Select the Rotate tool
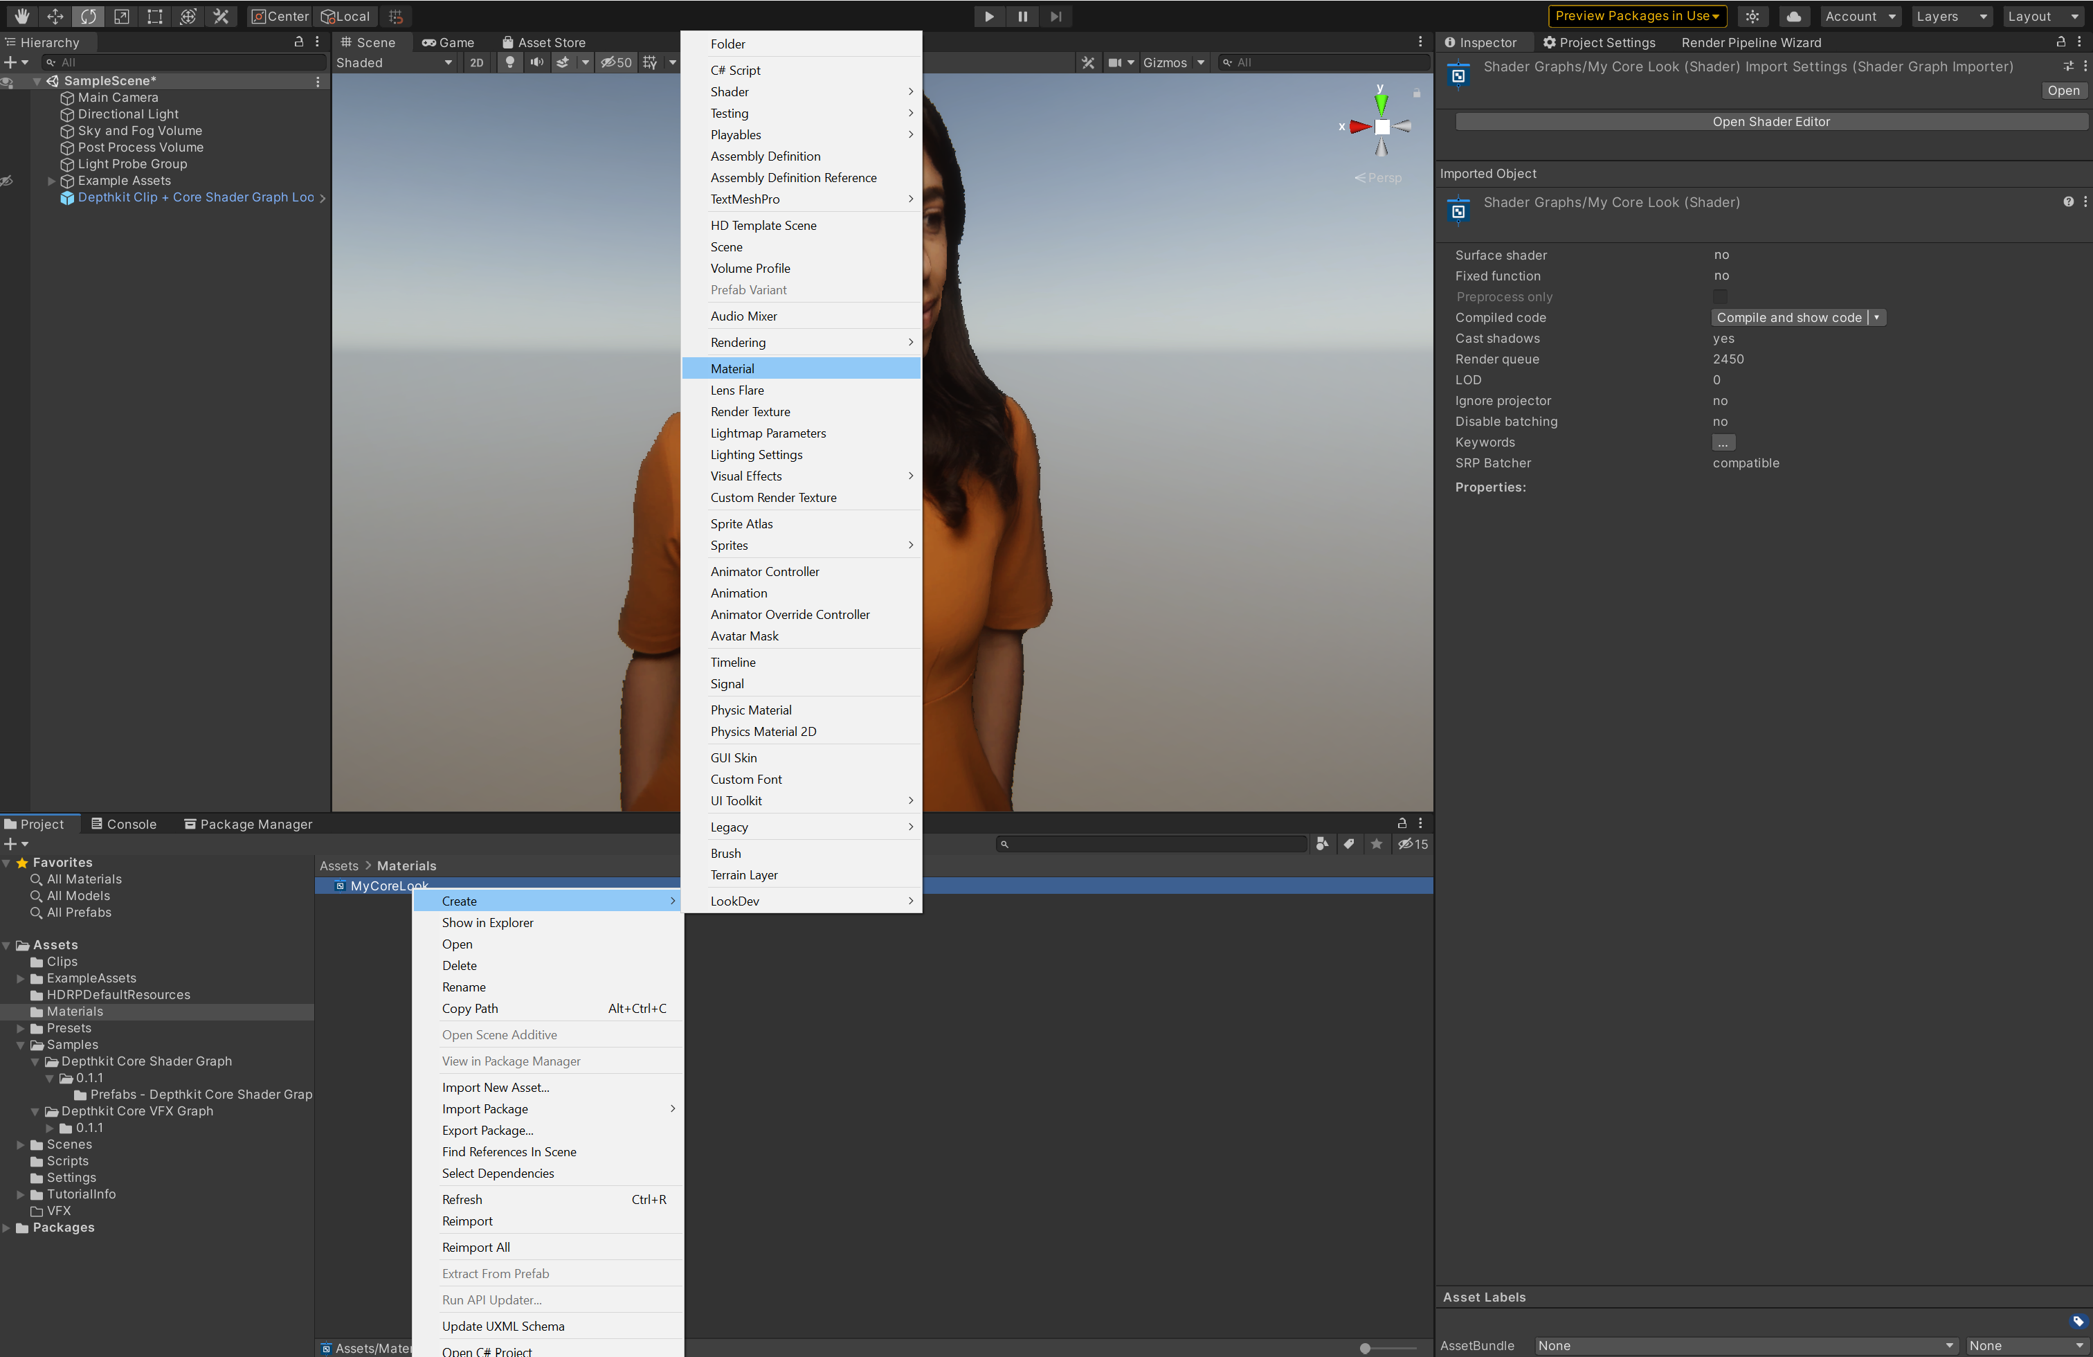Viewport: 2093px width, 1357px height. point(88,16)
